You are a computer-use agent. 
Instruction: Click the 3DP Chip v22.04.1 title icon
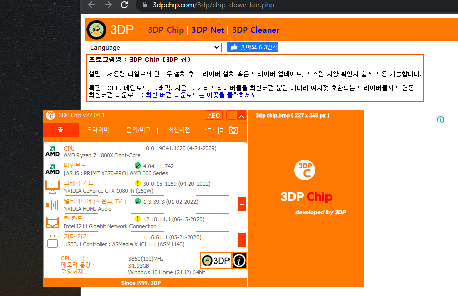51,115
